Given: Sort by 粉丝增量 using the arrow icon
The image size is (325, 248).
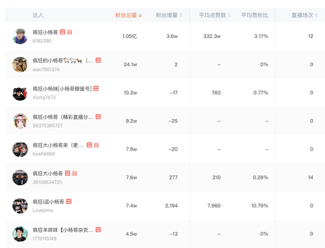Looking at the screenshot, I should pos(181,15).
